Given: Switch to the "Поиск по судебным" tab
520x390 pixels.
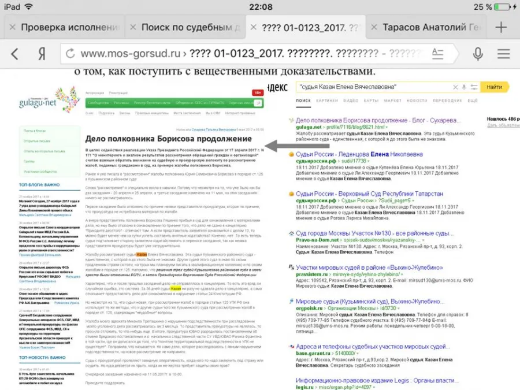Looking at the screenshot, I should [x=190, y=27].
